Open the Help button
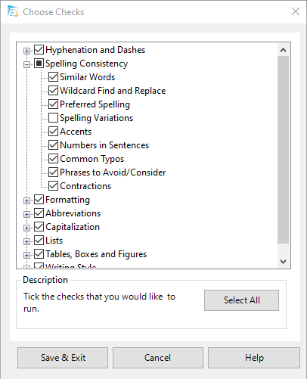Viewport: 307px width, 379px height. (254, 358)
